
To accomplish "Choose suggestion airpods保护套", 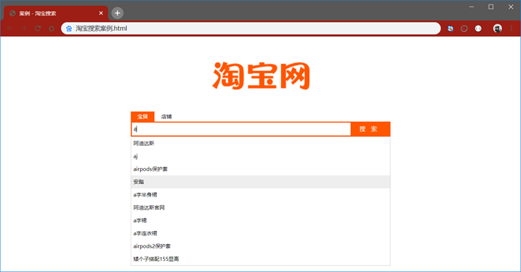I will [260, 169].
